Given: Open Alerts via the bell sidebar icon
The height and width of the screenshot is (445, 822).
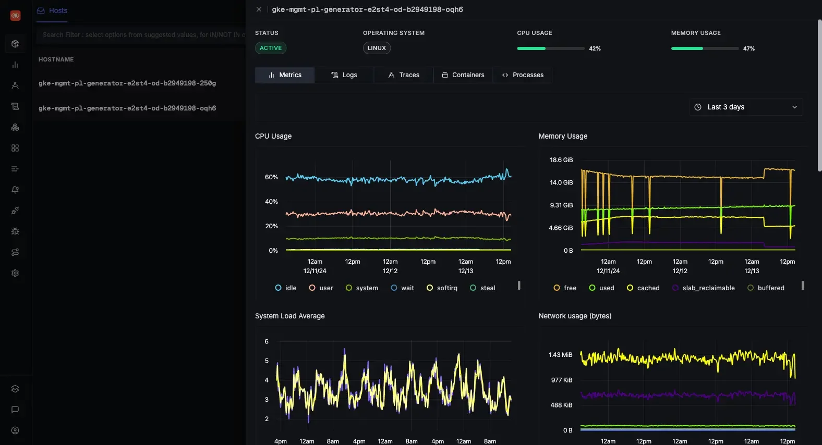Looking at the screenshot, I should pyautogui.click(x=15, y=190).
